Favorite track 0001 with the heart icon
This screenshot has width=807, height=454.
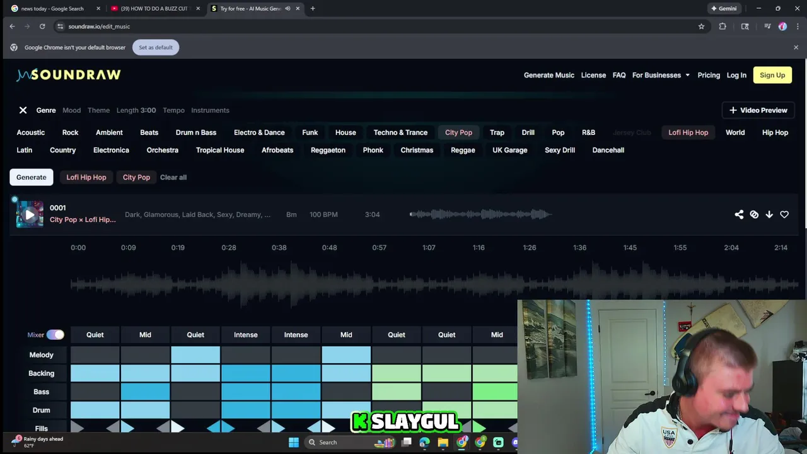784,214
